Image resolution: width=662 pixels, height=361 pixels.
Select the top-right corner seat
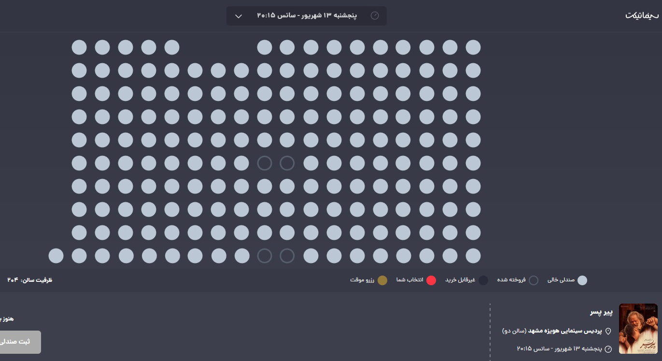pyautogui.click(x=473, y=47)
